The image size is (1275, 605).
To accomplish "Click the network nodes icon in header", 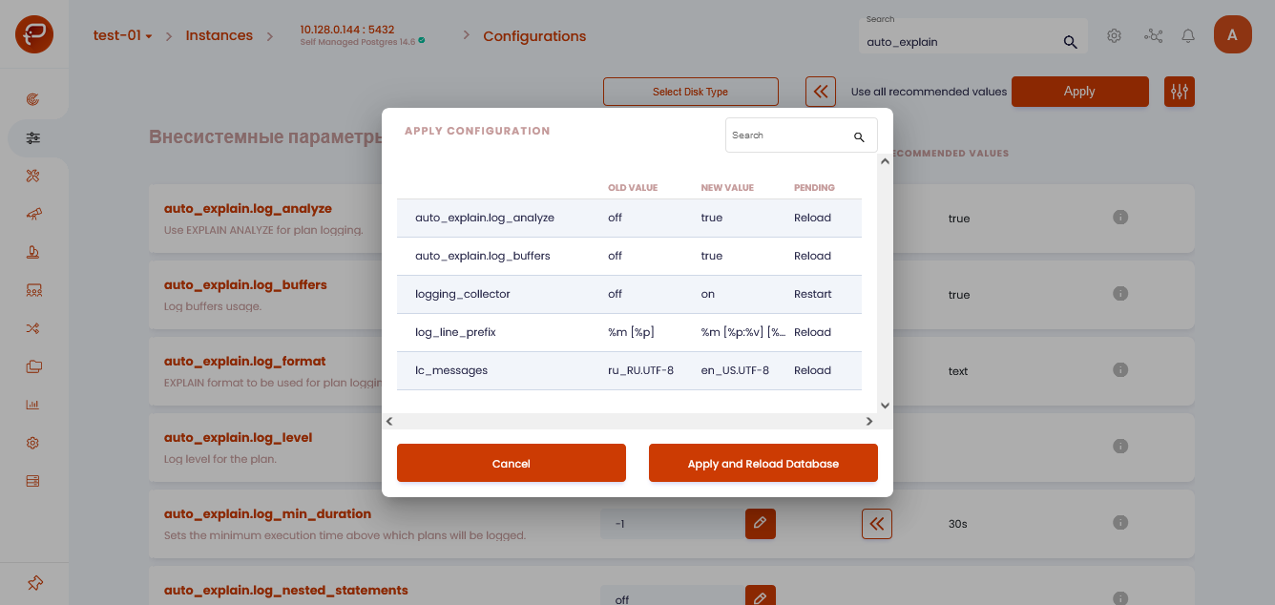I will (1154, 36).
